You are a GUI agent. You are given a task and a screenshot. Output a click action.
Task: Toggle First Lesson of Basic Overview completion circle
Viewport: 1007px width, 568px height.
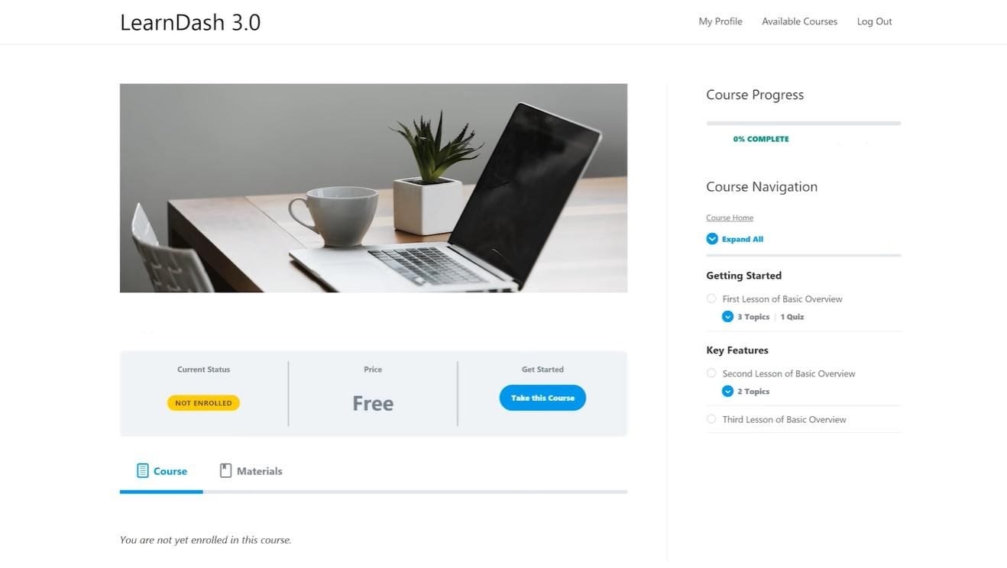pos(711,299)
